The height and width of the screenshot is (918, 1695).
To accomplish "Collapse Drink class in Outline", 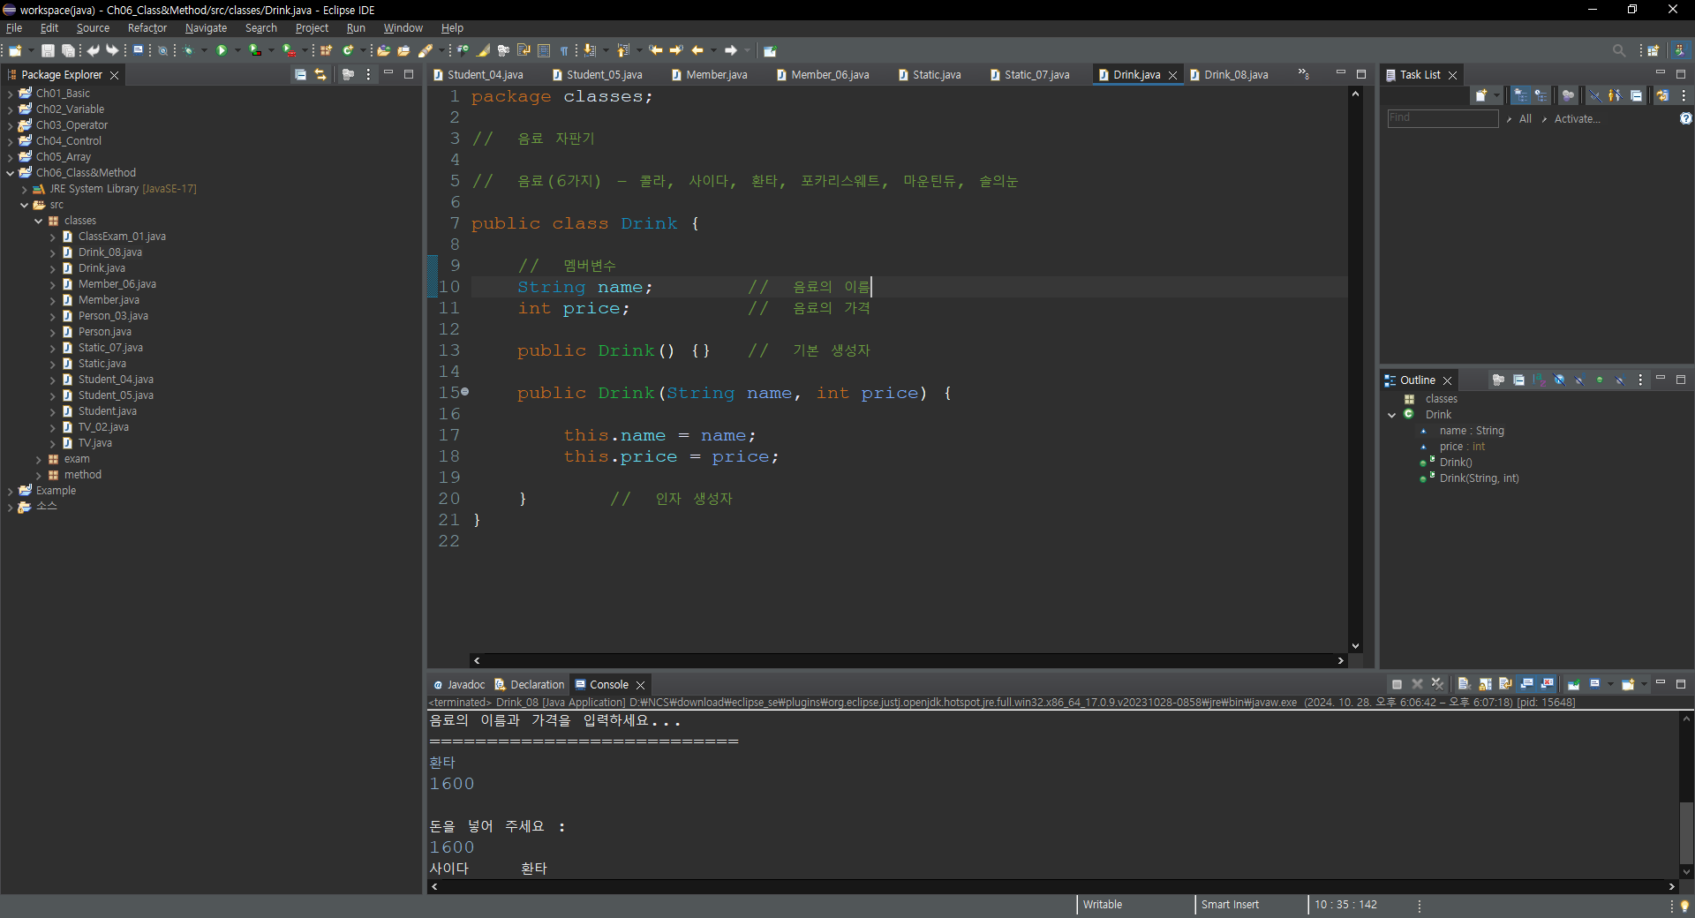I will pyautogui.click(x=1392, y=415).
